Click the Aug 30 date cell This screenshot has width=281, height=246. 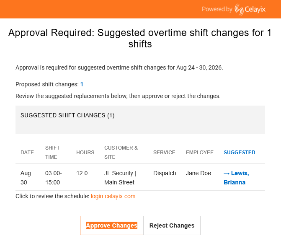26,178
